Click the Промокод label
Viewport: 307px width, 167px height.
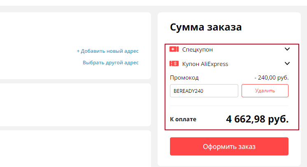click(x=184, y=78)
